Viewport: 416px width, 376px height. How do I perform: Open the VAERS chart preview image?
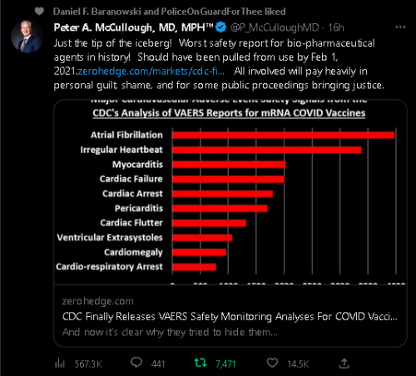tap(230, 192)
